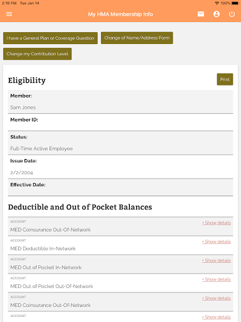Tap the My HMA Membership Info title

click(120, 14)
